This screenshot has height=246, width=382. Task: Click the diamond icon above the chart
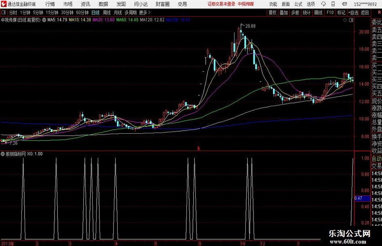tap(345, 20)
